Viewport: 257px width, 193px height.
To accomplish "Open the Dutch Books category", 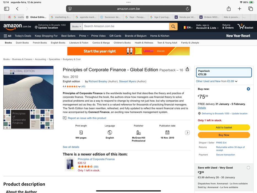I will coord(22,43).
